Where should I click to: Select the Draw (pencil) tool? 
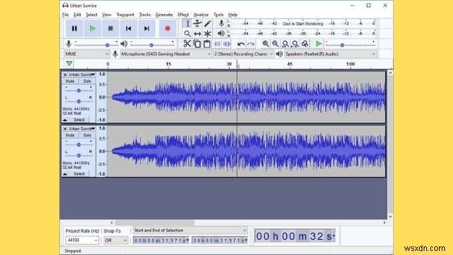click(207, 24)
